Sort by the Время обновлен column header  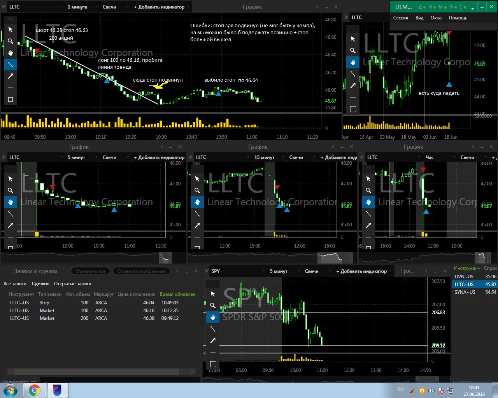[x=178, y=294]
